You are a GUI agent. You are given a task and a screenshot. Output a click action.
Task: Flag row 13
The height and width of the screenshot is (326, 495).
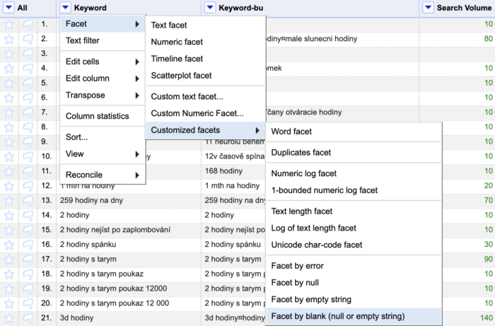coord(28,200)
